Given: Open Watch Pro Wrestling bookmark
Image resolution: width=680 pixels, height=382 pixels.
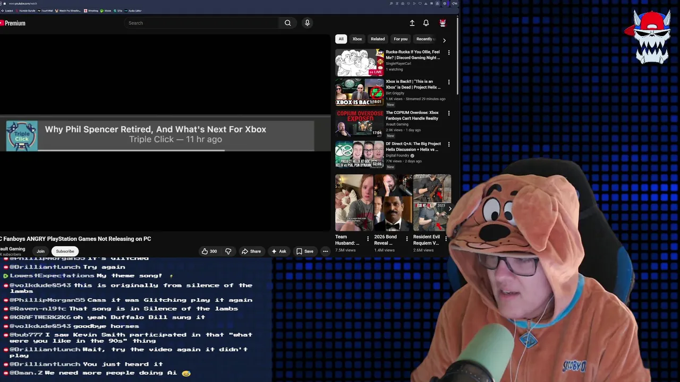Looking at the screenshot, I should (68, 11).
